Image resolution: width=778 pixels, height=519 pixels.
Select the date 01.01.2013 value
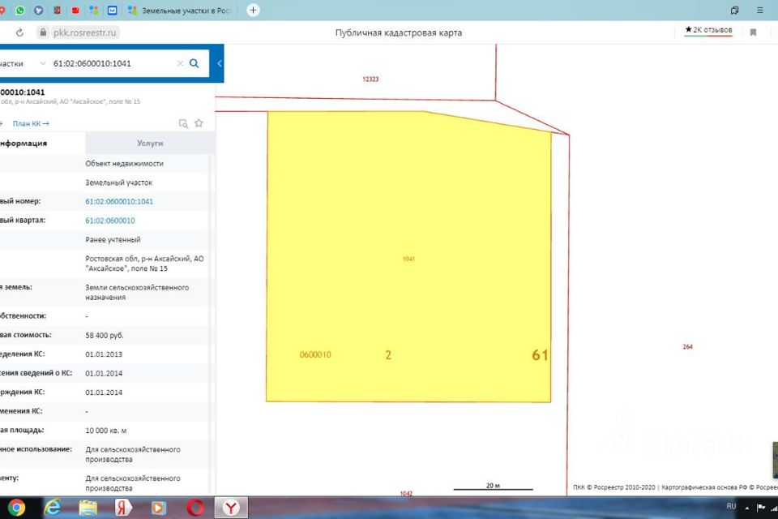(x=104, y=354)
